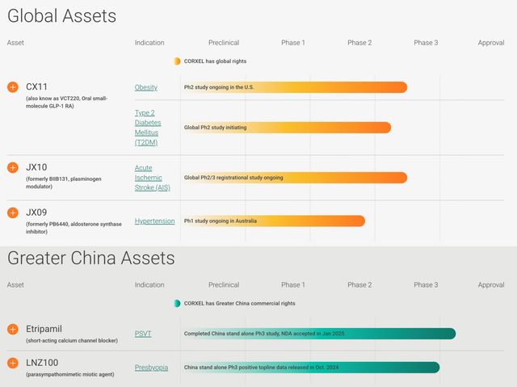The height and width of the screenshot is (387, 517).
Task: Open the Obesity indication link
Action: click(146, 87)
